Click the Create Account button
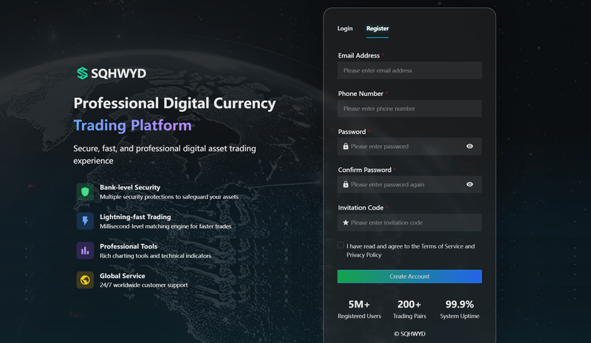This screenshot has width=591, height=343. click(x=409, y=277)
